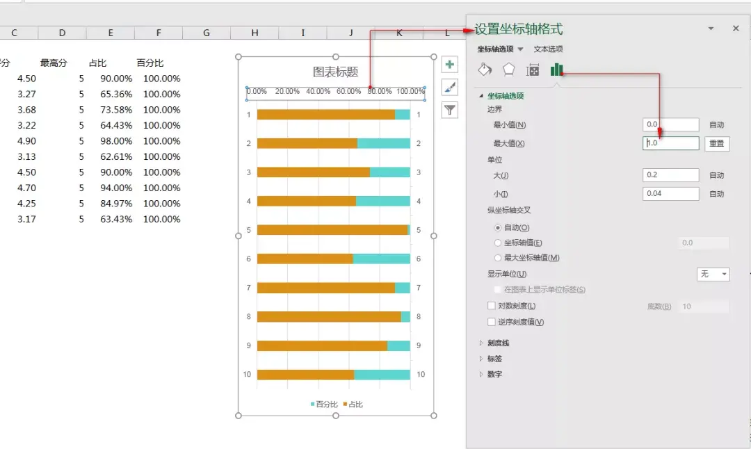Open the fill and line options icon

click(x=484, y=70)
